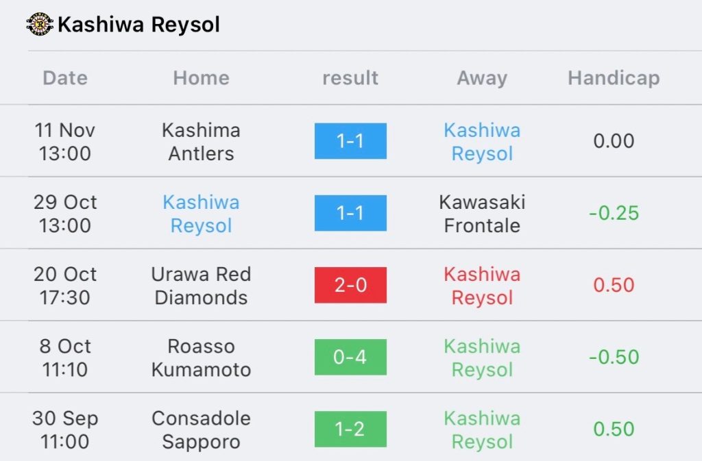Sort by the Date column header
Viewport: 702px width, 461px height.
click(65, 78)
